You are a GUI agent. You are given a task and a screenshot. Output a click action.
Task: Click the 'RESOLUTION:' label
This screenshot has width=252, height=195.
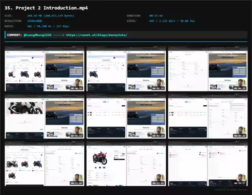point(13,21)
